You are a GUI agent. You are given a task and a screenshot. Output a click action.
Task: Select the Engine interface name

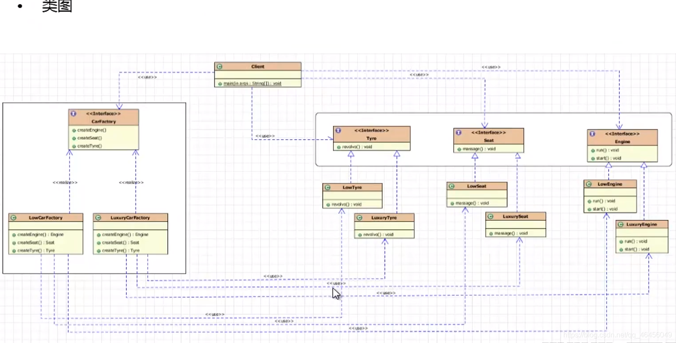[x=622, y=141]
